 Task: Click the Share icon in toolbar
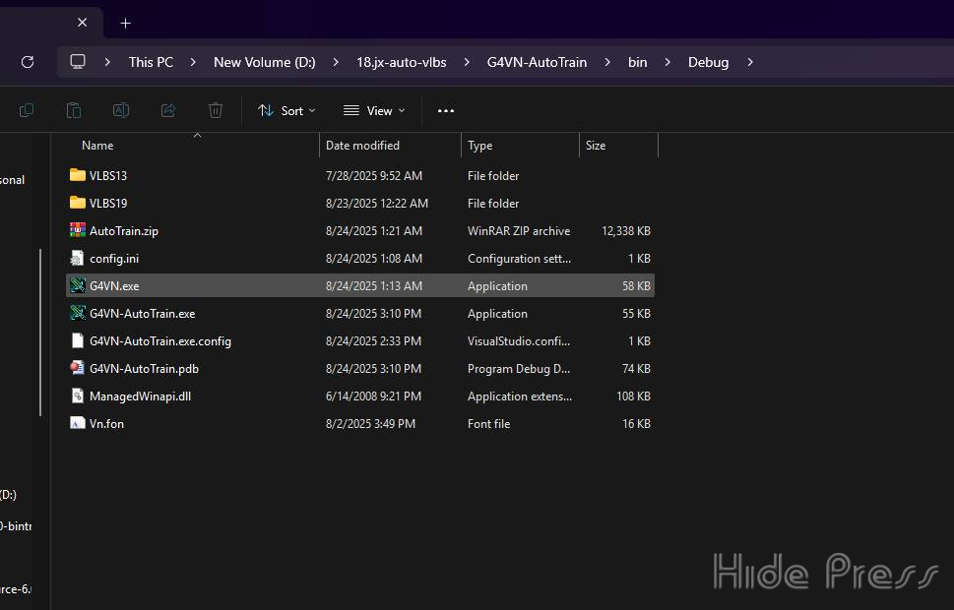pos(168,110)
